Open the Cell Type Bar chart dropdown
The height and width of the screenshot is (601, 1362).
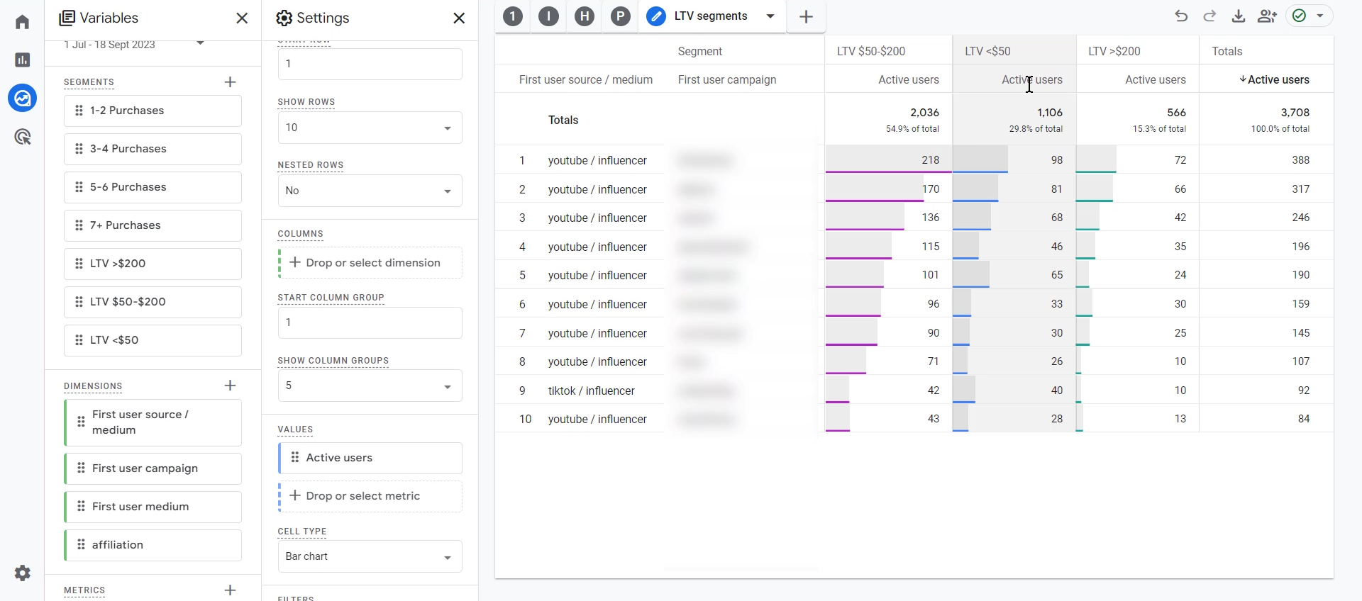pyautogui.click(x=370, y=556)
